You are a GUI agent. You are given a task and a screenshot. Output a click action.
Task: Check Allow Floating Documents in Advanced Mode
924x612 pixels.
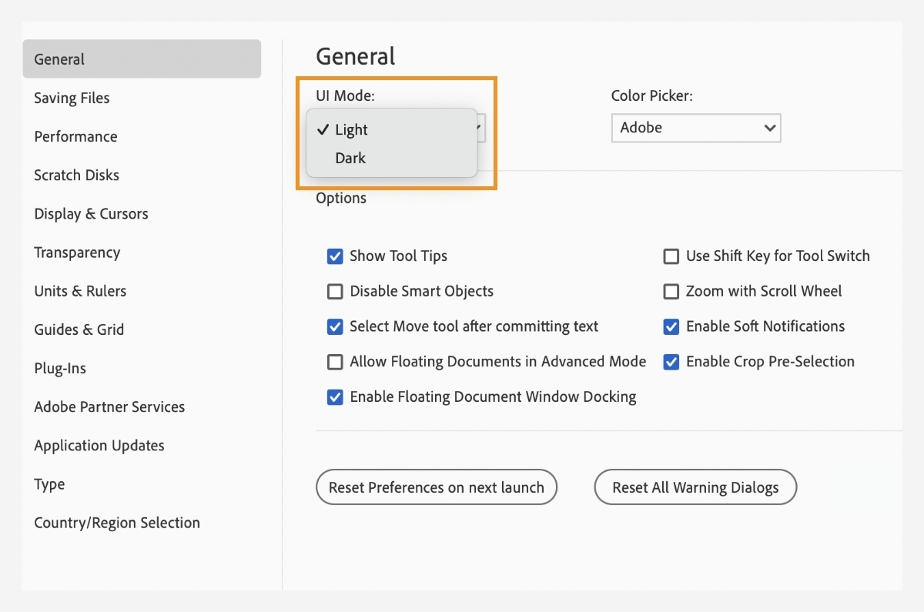tap(335, 362)
